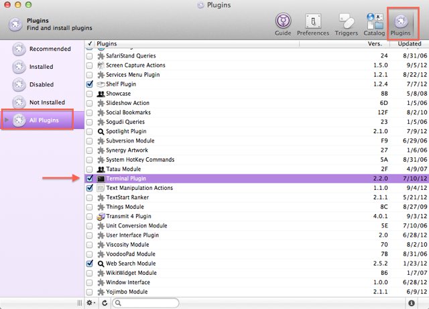Click the Tatau Module people icon

pos(101,169)
